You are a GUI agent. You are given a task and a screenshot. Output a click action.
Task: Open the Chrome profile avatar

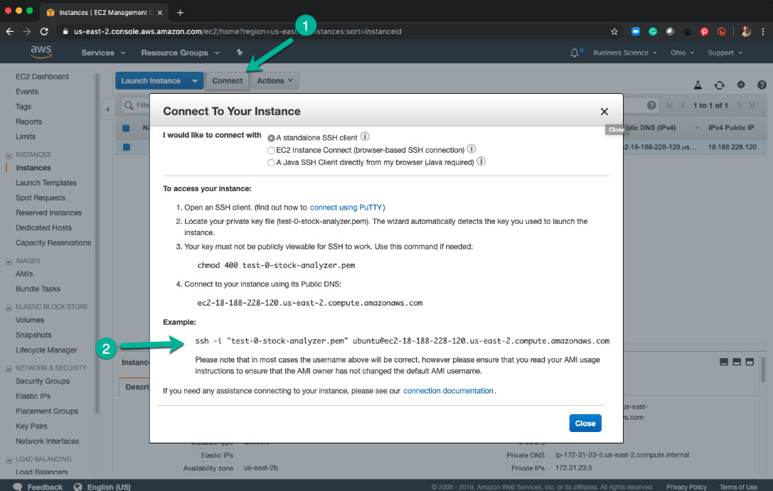click(x=746, y=31)
